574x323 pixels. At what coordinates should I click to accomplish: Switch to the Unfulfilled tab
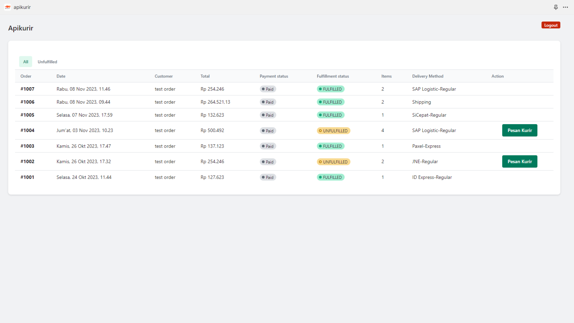click(47, 62)
